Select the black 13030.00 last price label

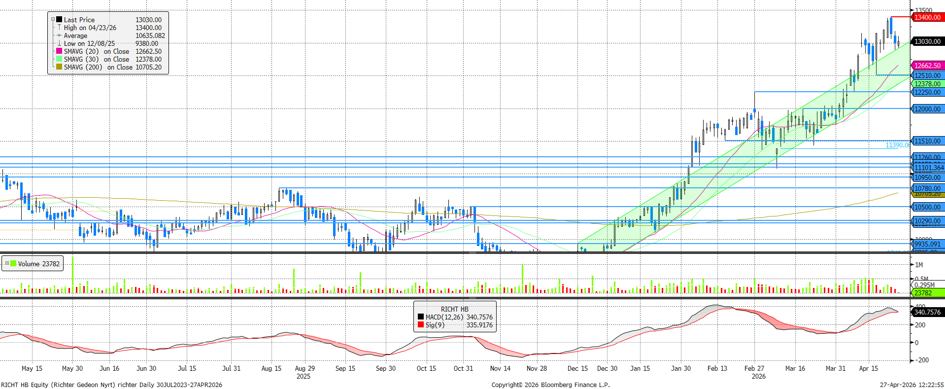coord(927,41)
